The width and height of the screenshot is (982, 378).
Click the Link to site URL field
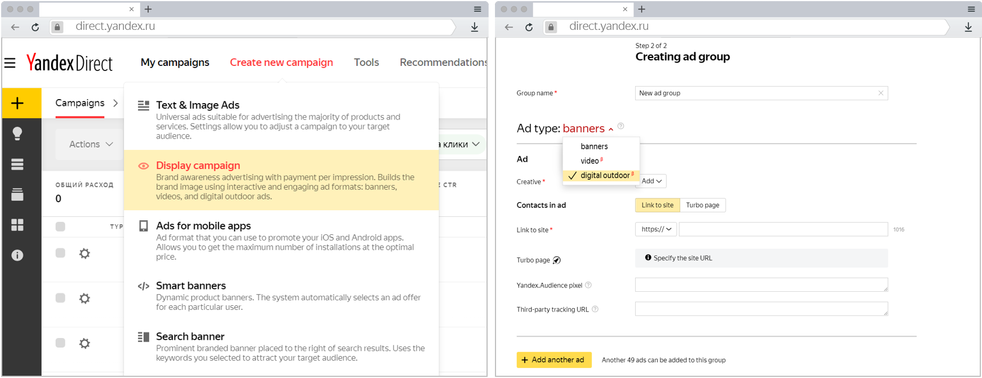click(x=783, y=229)
